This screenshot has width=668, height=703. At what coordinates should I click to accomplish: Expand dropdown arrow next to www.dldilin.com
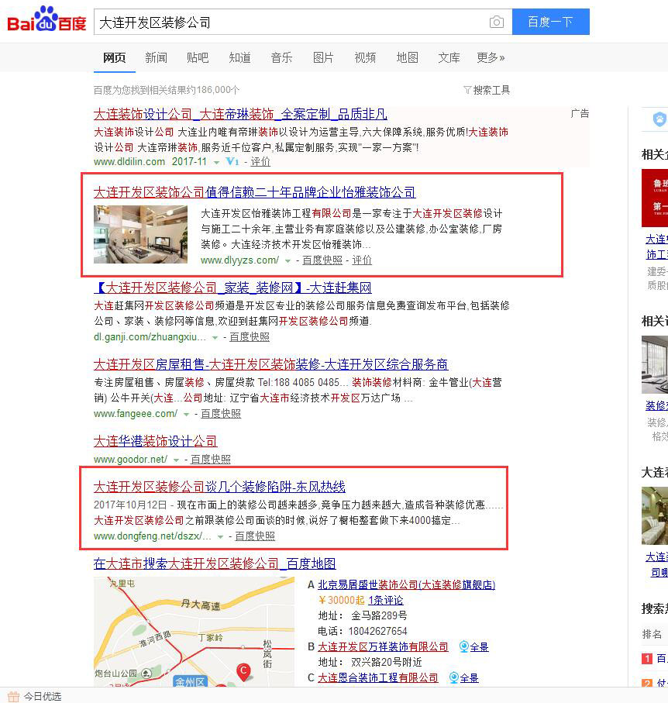[x=216, y=162]
